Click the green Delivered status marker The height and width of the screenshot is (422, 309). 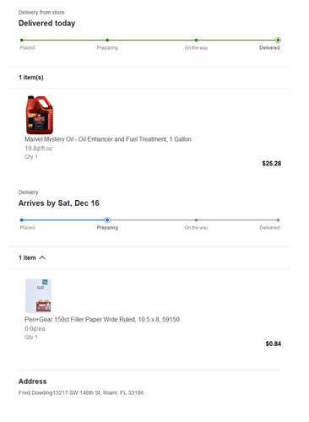click(x=278, y=40)
